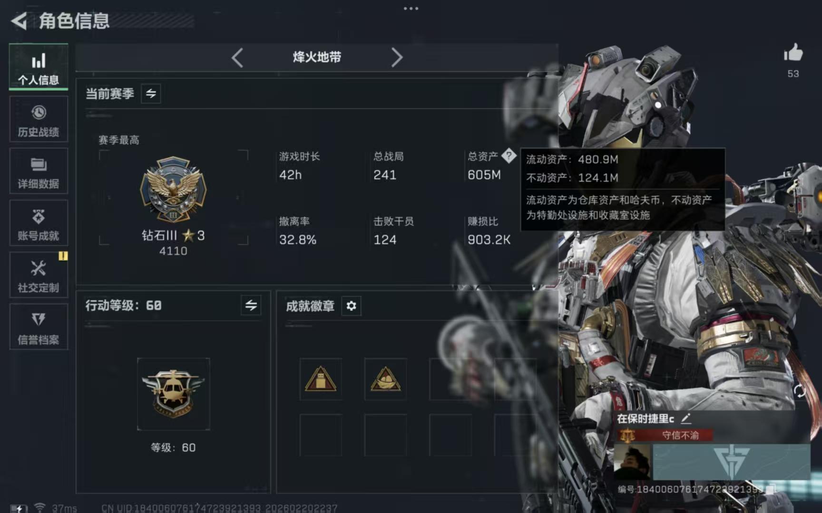Toggle the 行动等级 swap button

pos(251,305)
